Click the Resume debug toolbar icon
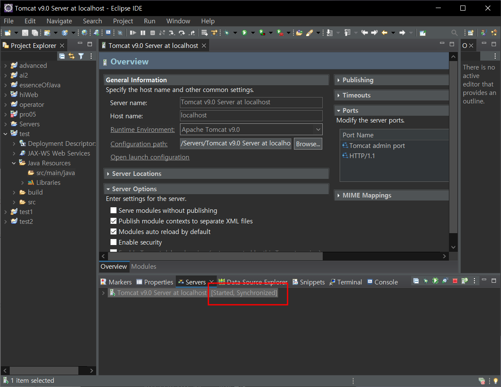The height and width of the screenshot is (387, 501). point(133,33)
